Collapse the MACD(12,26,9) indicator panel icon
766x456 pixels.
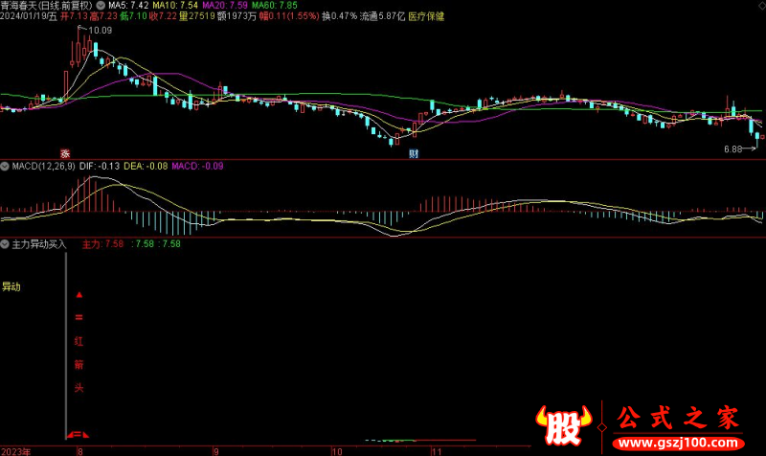click(x=5, y=166)
